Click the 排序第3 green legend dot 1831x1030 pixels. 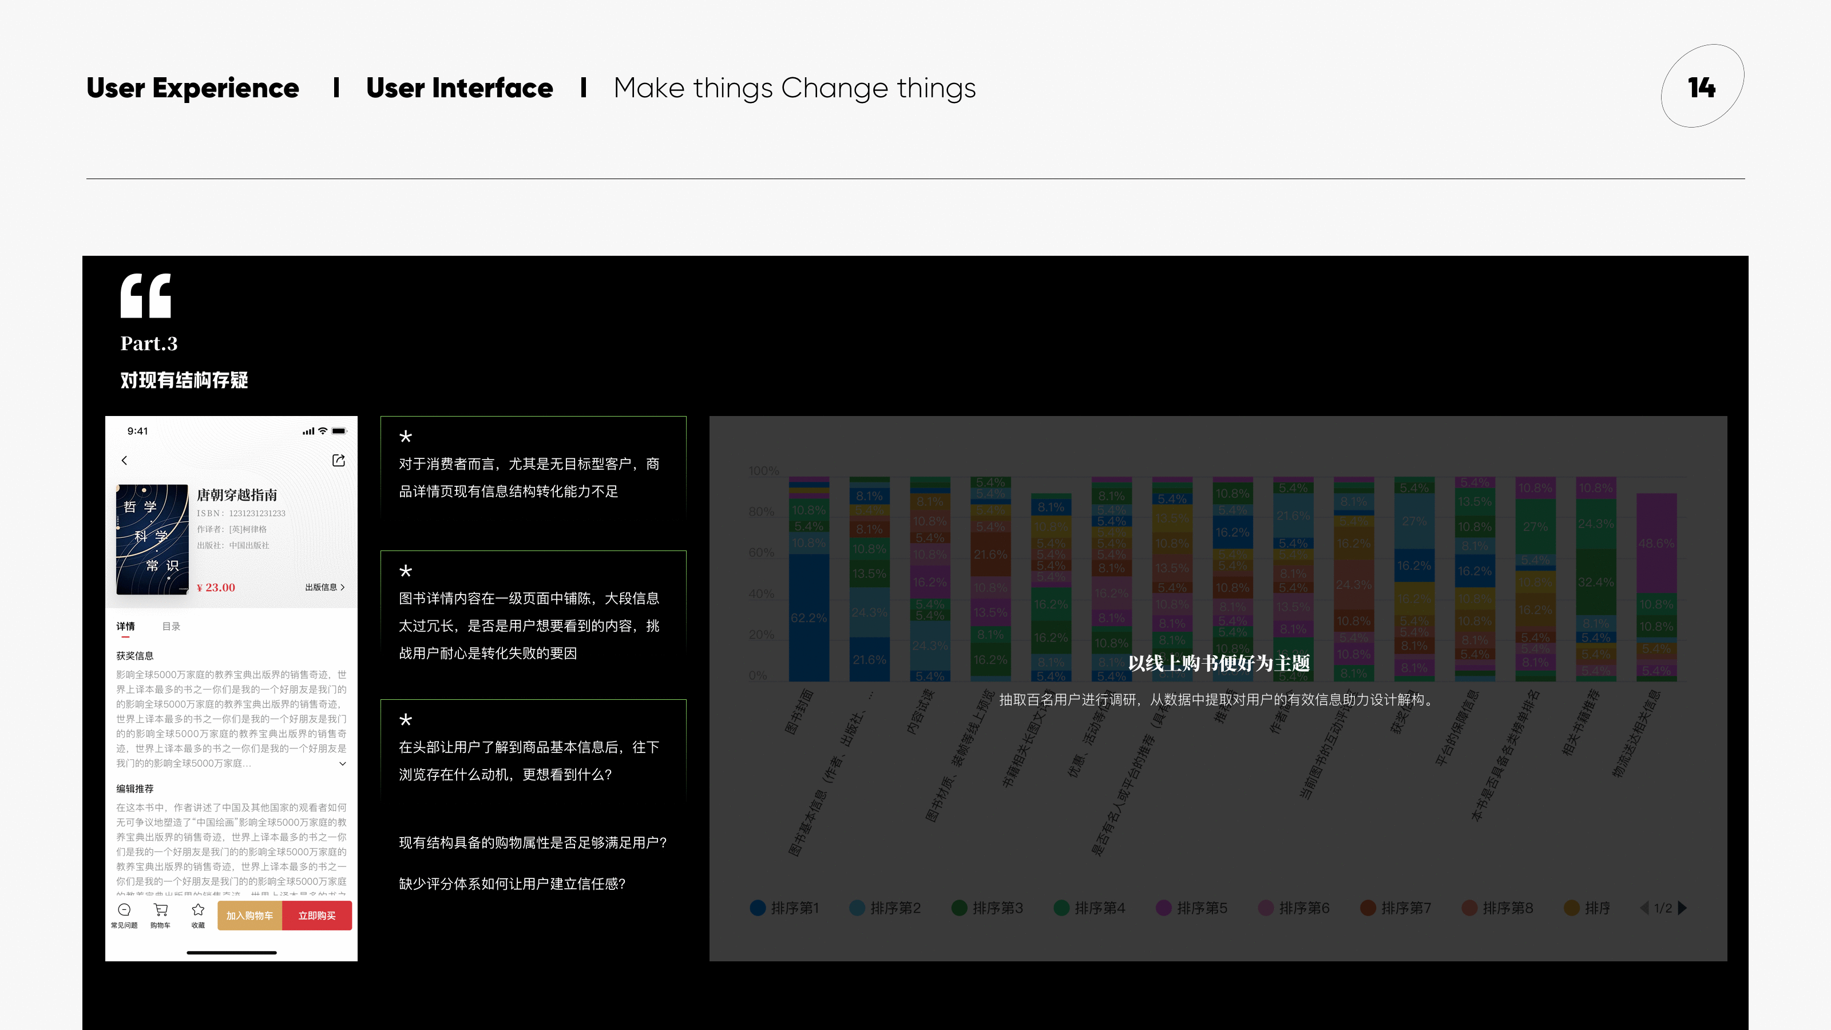point(959,908)
